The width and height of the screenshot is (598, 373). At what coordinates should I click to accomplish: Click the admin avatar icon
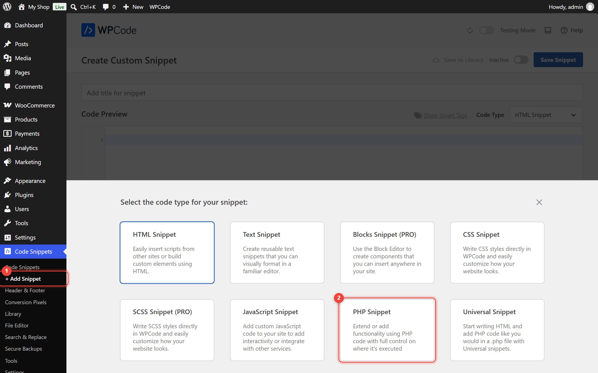[x=590, y=7]
